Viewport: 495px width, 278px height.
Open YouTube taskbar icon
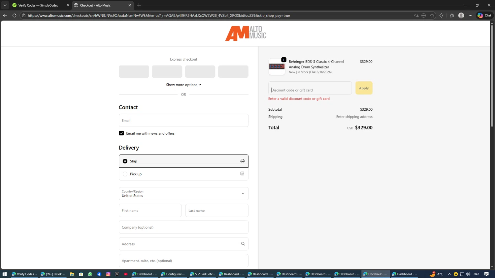(126, 274)
